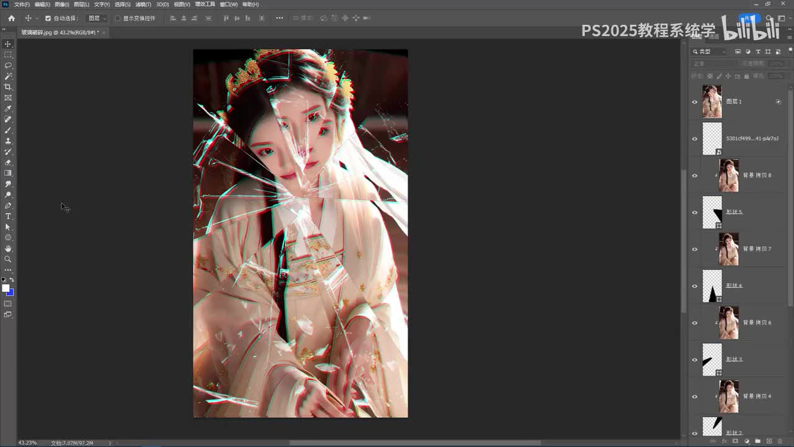Hide the 背景 拷贝 6 layer

(x=695, y=323)
